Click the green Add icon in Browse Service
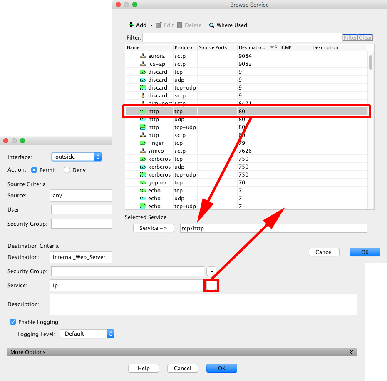The height and width of the screenshot is (381, 387). click(x=132, y=25)
